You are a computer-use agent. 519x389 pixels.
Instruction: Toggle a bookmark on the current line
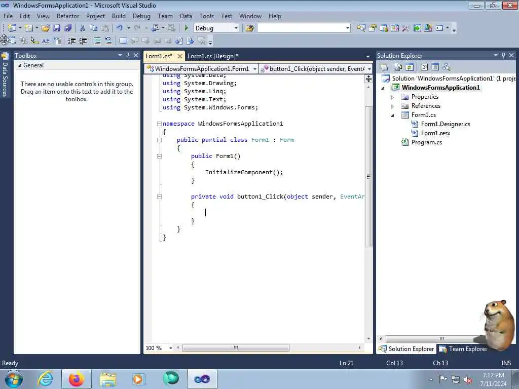pyautogui.click(x=123, y=41)
